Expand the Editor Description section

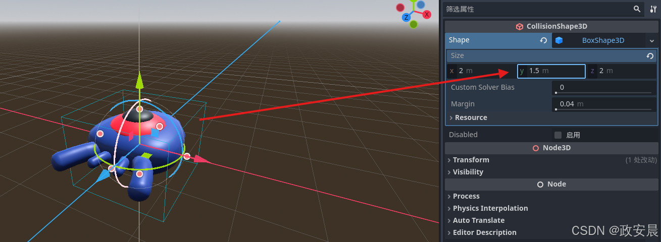click(x=482, y=232)
